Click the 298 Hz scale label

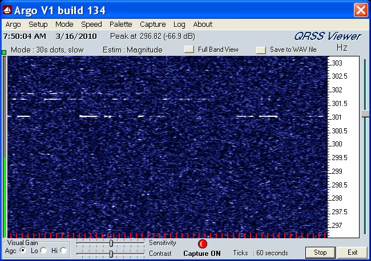pyautogui.click(x=337, y=198)
